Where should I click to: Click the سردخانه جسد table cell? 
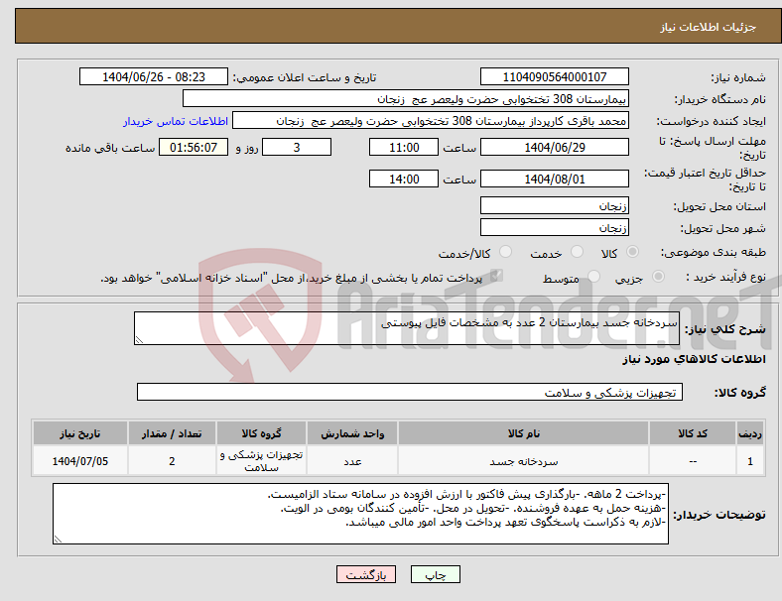pos(523,461)
